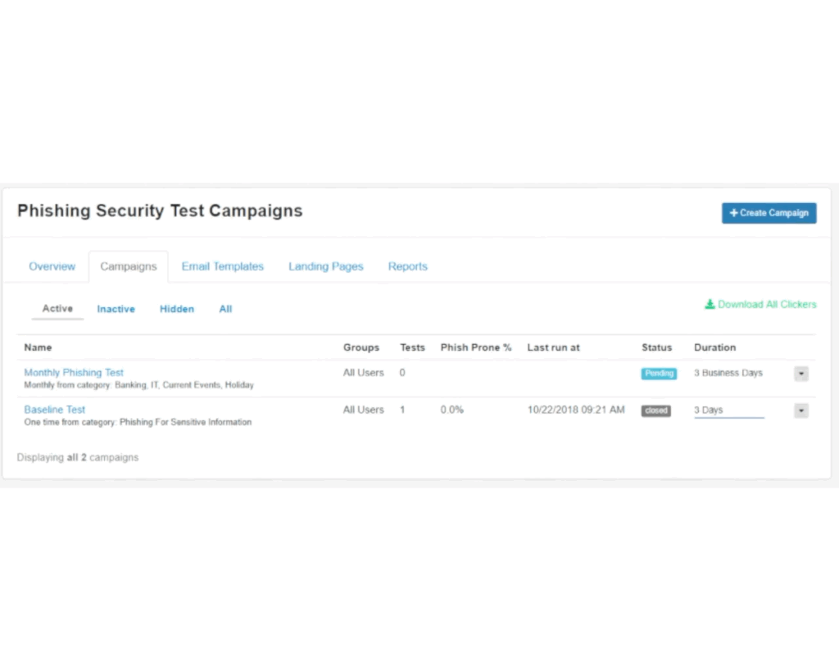Select the All campaigns filter
839x671 pixels.
click(x=225, y=309)
